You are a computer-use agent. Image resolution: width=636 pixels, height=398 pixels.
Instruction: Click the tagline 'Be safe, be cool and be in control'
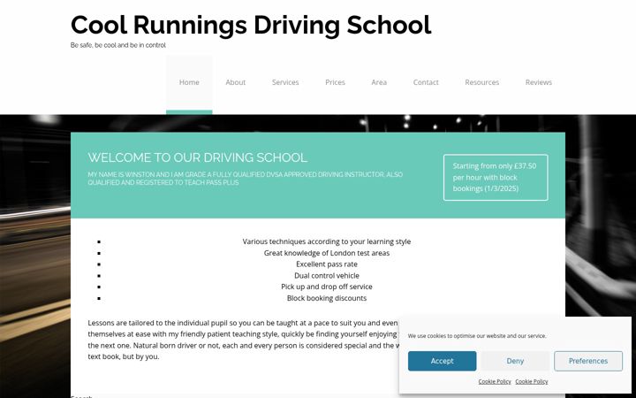[x=118, y=45]
